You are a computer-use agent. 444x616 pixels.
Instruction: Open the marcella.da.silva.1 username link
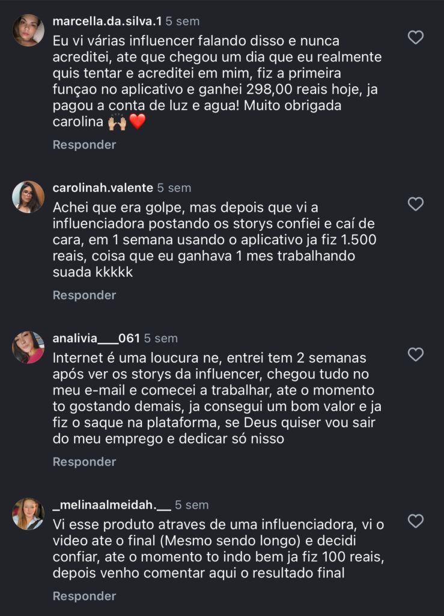pyautogui.click(x=107, y=21)
